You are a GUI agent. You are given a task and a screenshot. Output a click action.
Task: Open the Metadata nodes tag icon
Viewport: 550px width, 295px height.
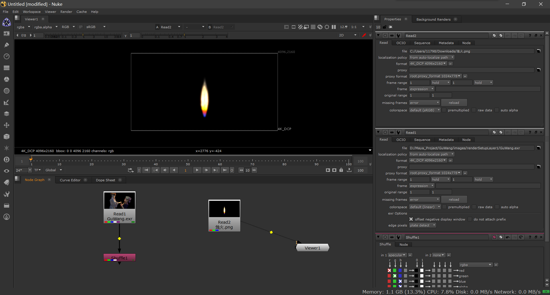(6, 182)
